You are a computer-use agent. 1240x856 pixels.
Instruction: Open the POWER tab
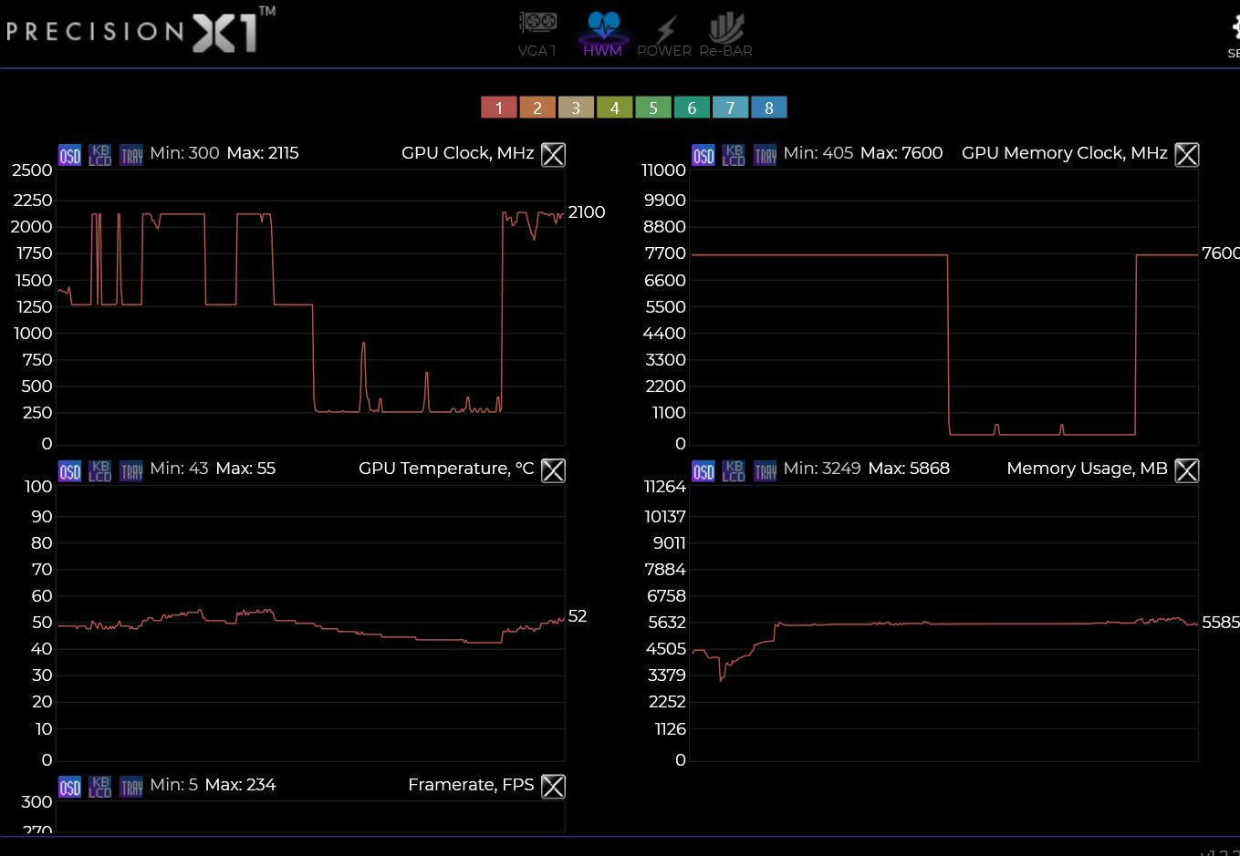[x=663, y=34]
